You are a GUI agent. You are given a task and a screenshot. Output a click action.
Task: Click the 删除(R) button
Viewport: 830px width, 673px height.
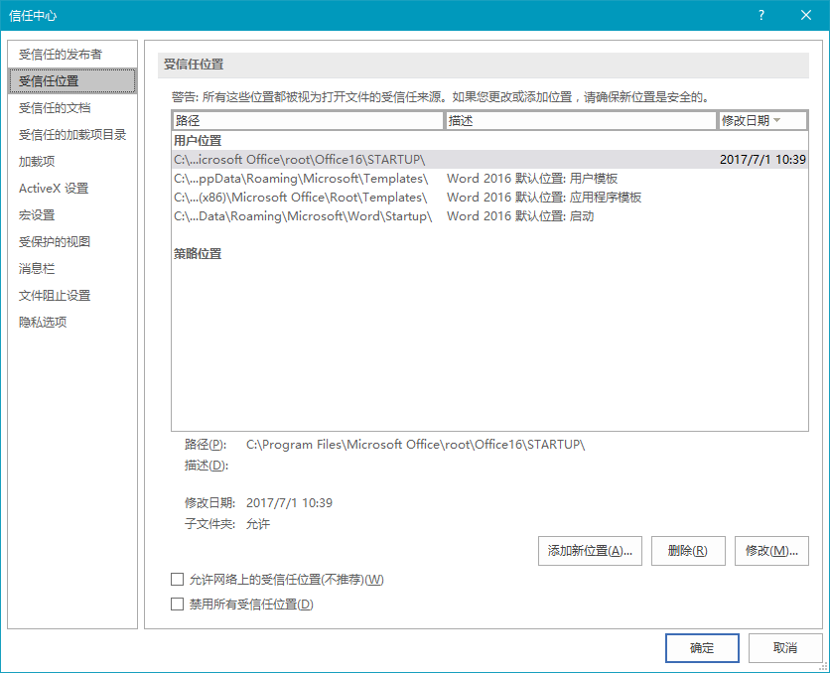(x=688, y=551)
